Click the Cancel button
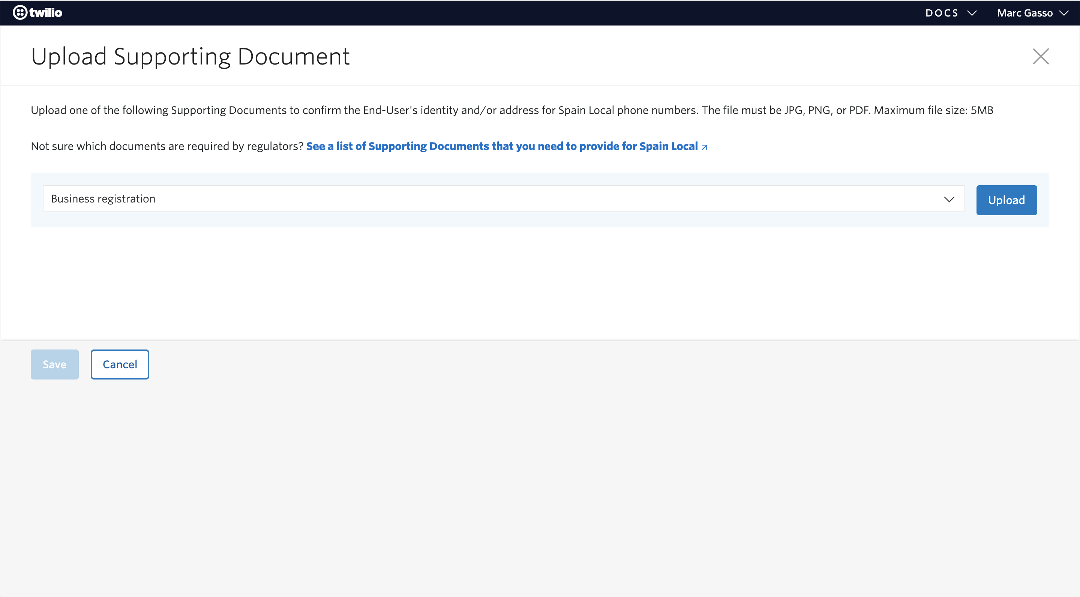Viewport: 1080px width, 597px height. tap(120, 364)
